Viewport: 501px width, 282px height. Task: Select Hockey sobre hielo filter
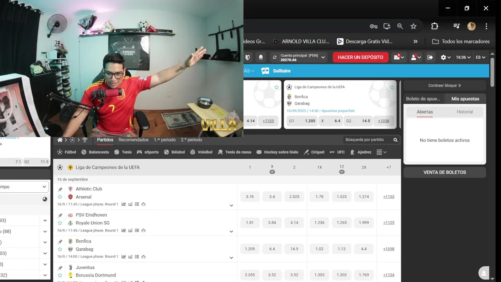(277, 152)
